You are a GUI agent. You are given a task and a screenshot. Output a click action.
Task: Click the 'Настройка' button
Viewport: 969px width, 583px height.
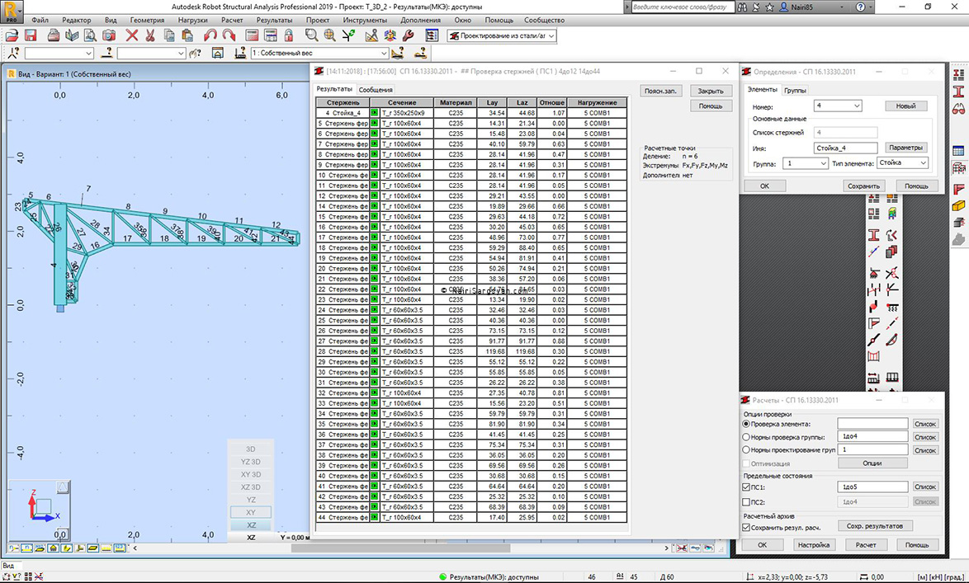pos(813,545)
